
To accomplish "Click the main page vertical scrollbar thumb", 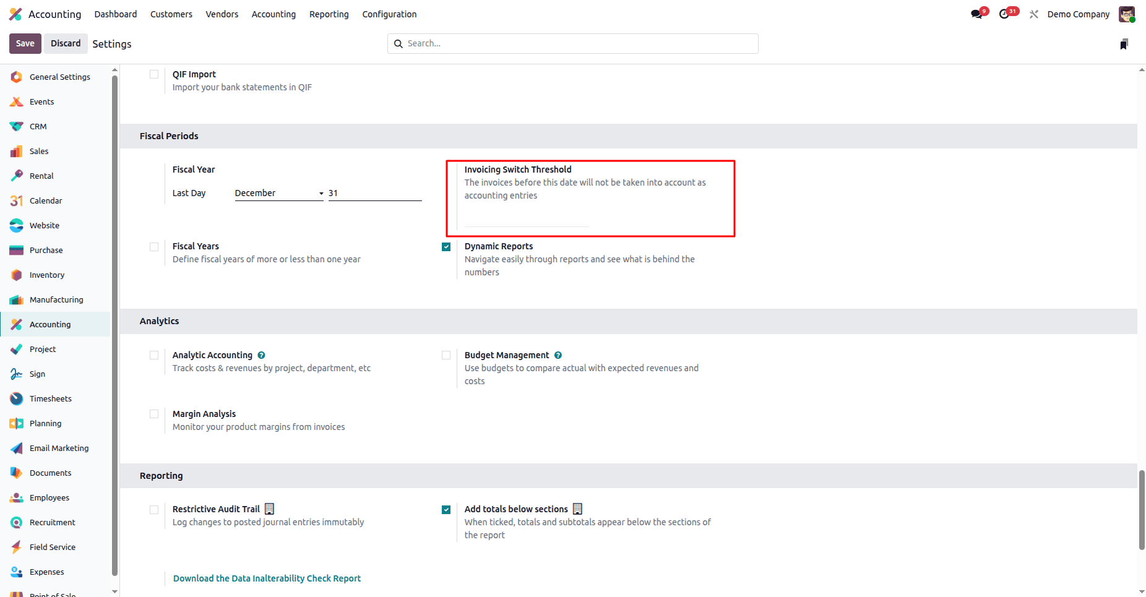I will (x=1142, y=509).
